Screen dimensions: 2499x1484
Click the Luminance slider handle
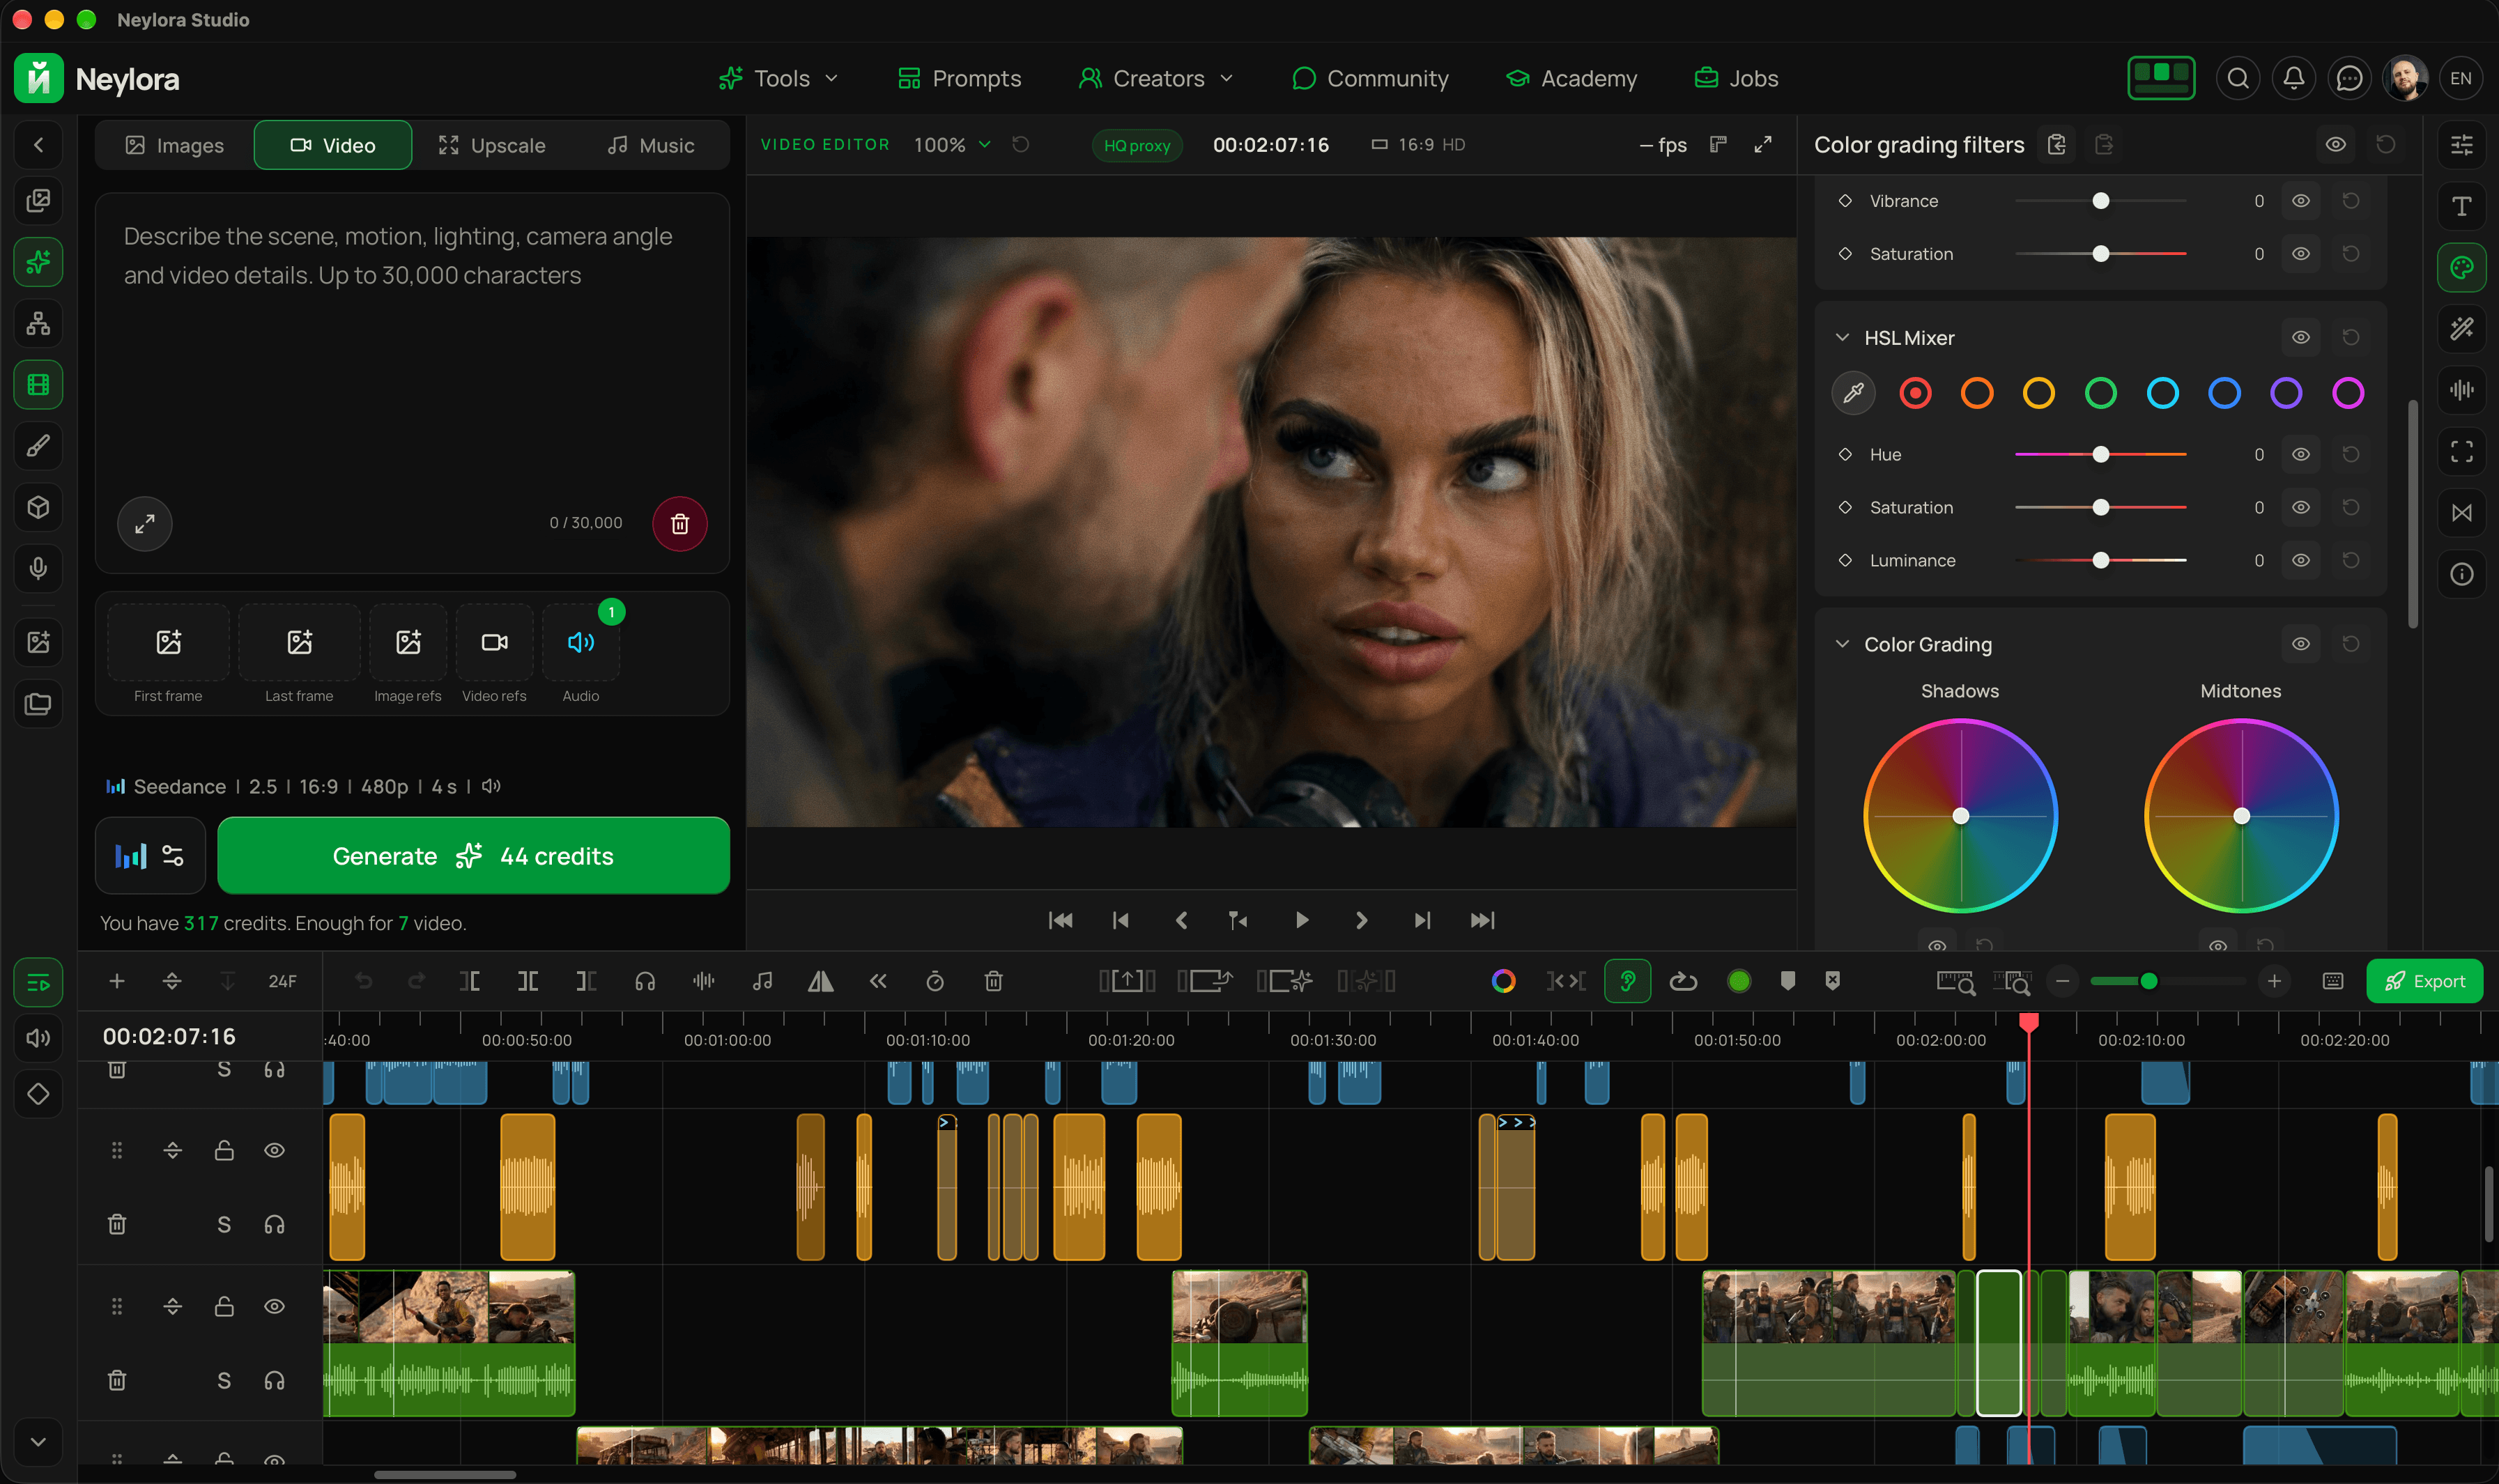point(2101,561)
